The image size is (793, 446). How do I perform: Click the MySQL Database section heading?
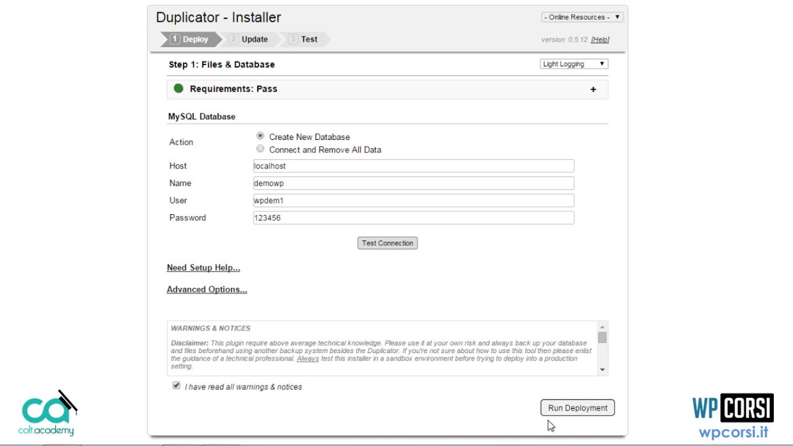click(202, 116)
